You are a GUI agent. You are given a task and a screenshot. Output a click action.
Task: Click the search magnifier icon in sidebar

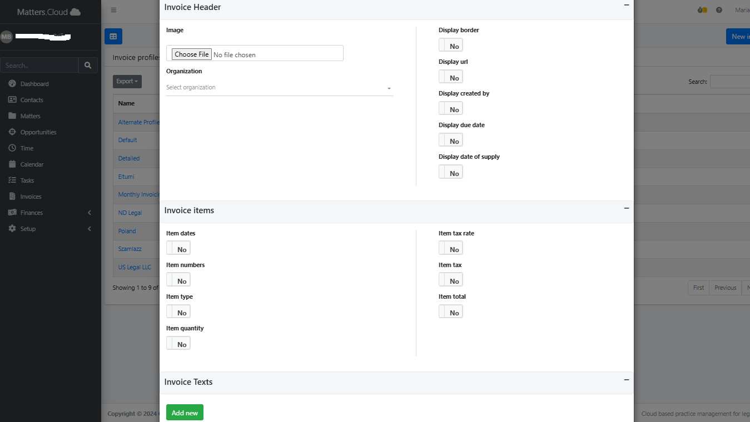(88, 65)
